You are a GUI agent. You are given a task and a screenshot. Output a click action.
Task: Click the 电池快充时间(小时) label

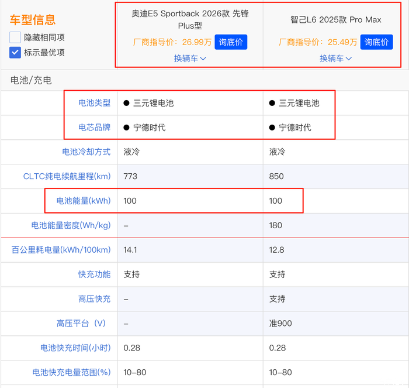(75, 348)
